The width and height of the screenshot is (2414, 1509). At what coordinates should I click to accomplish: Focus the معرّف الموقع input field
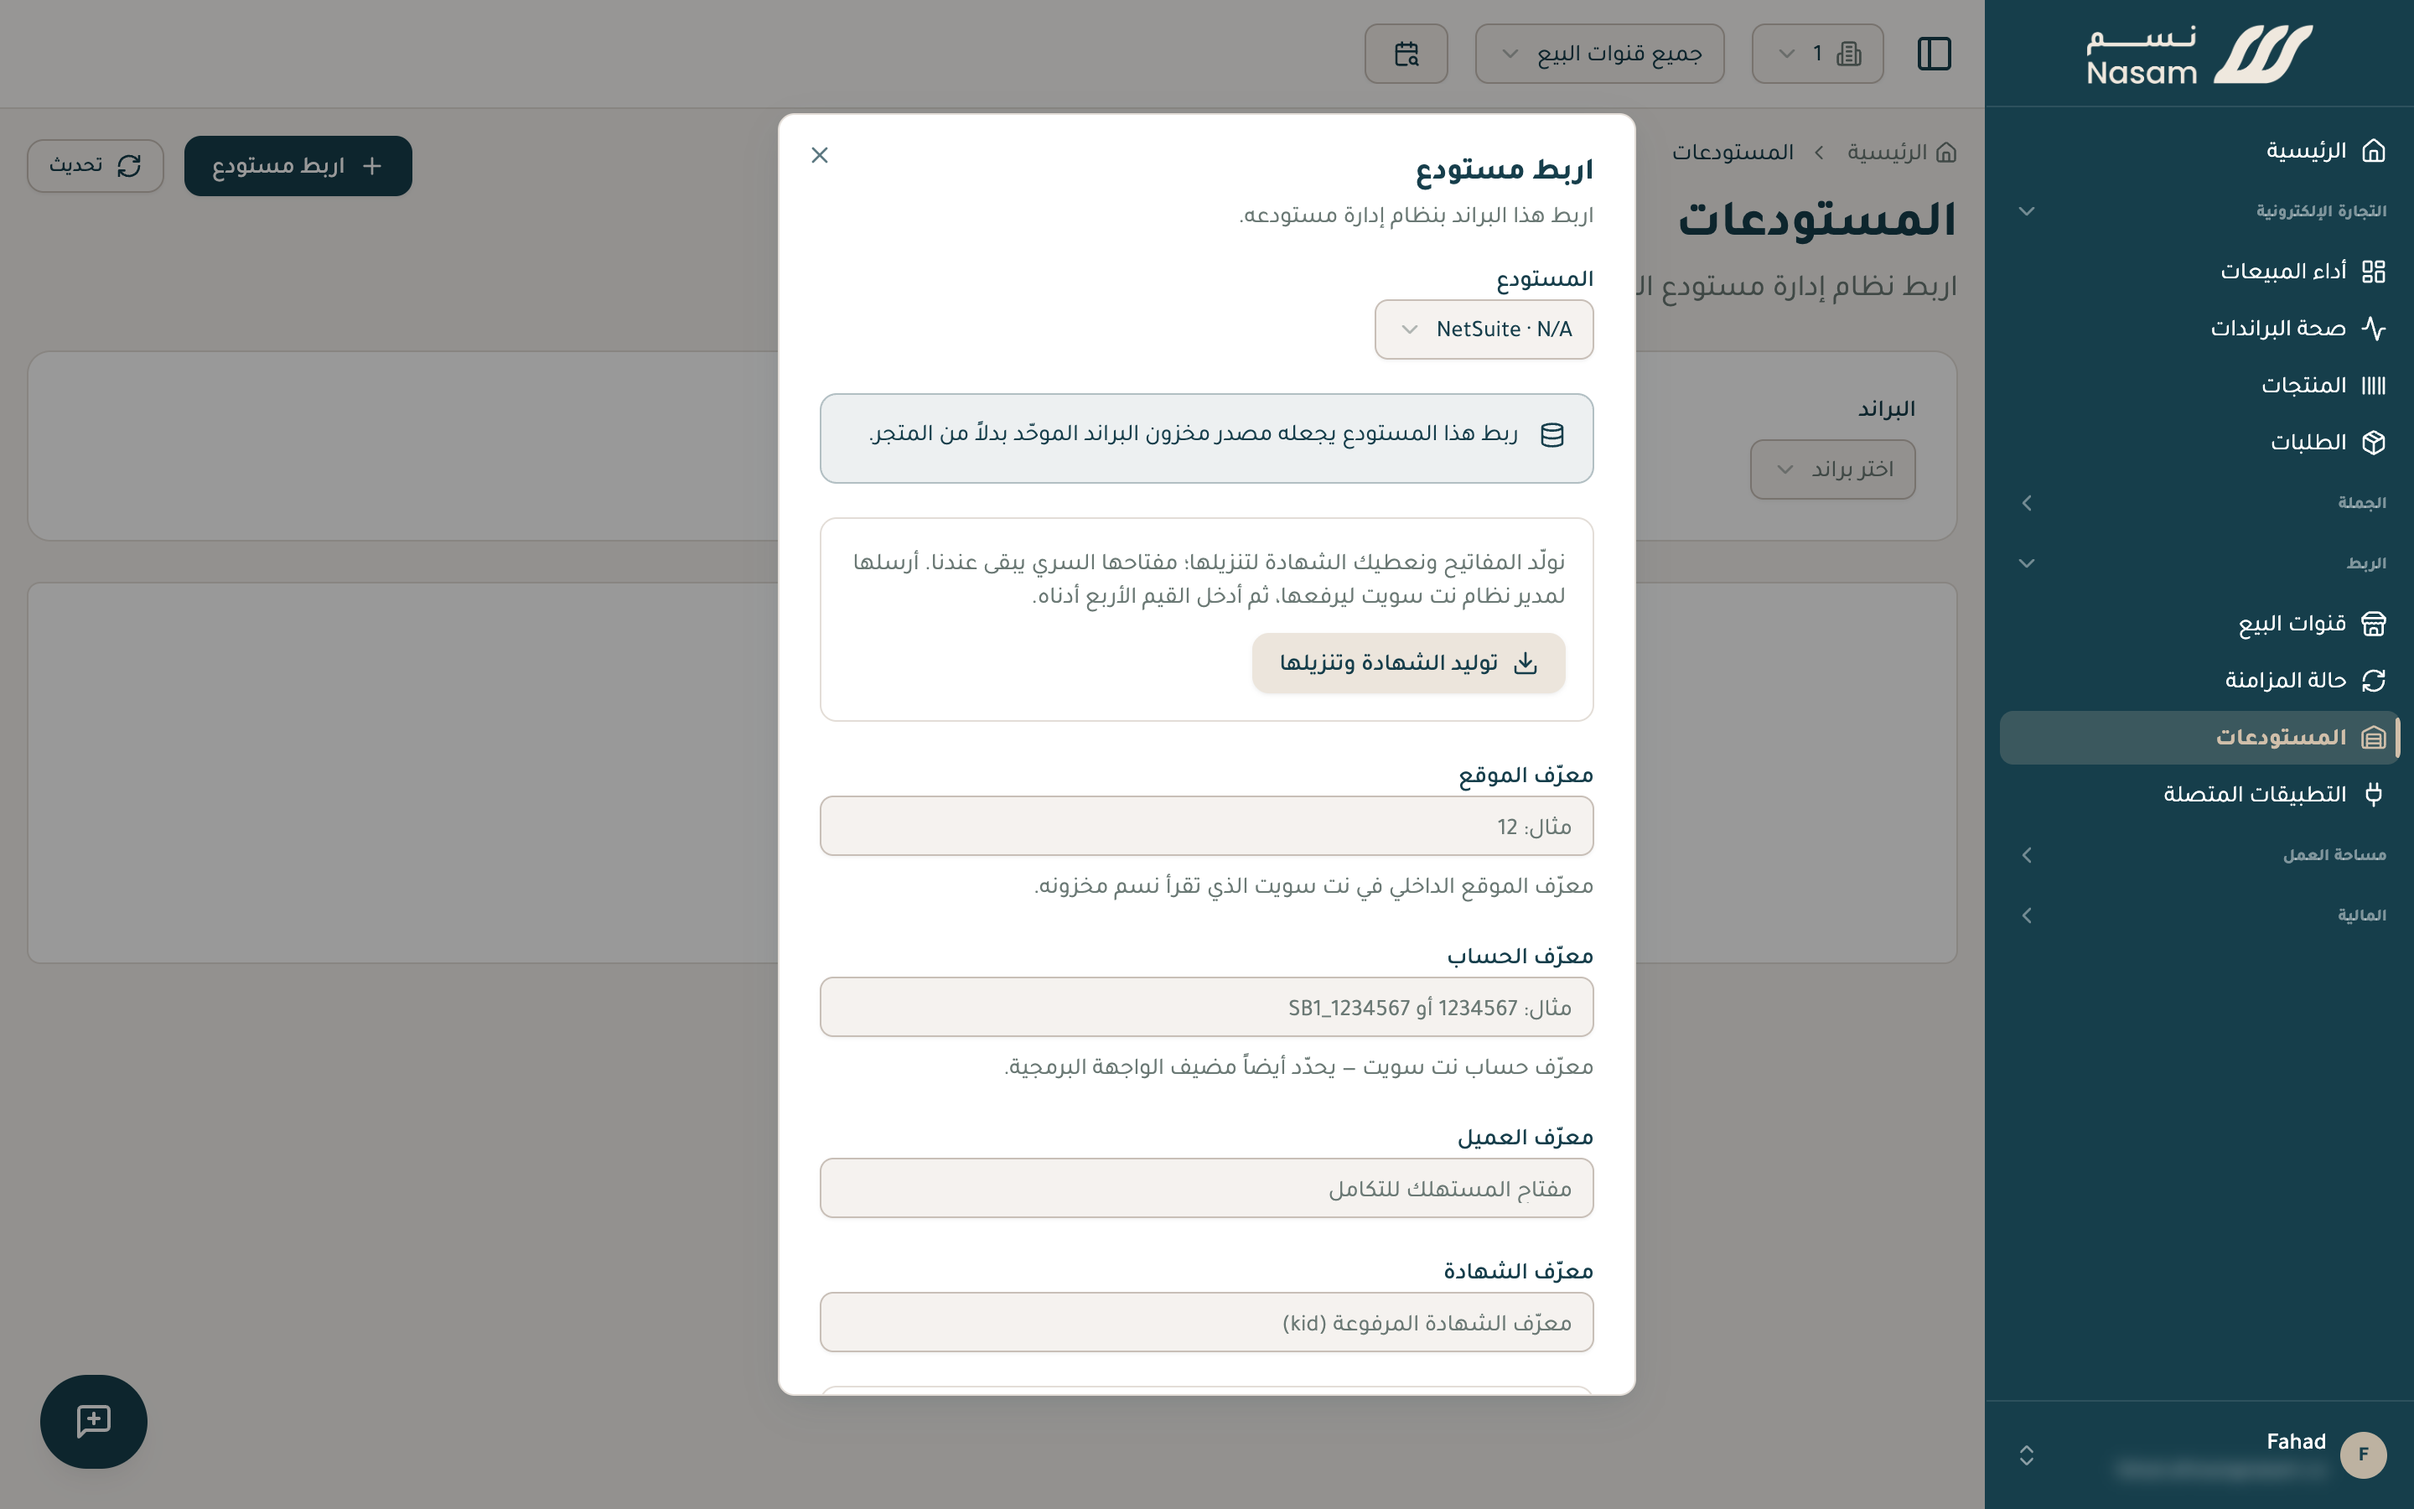[1206, 827]
